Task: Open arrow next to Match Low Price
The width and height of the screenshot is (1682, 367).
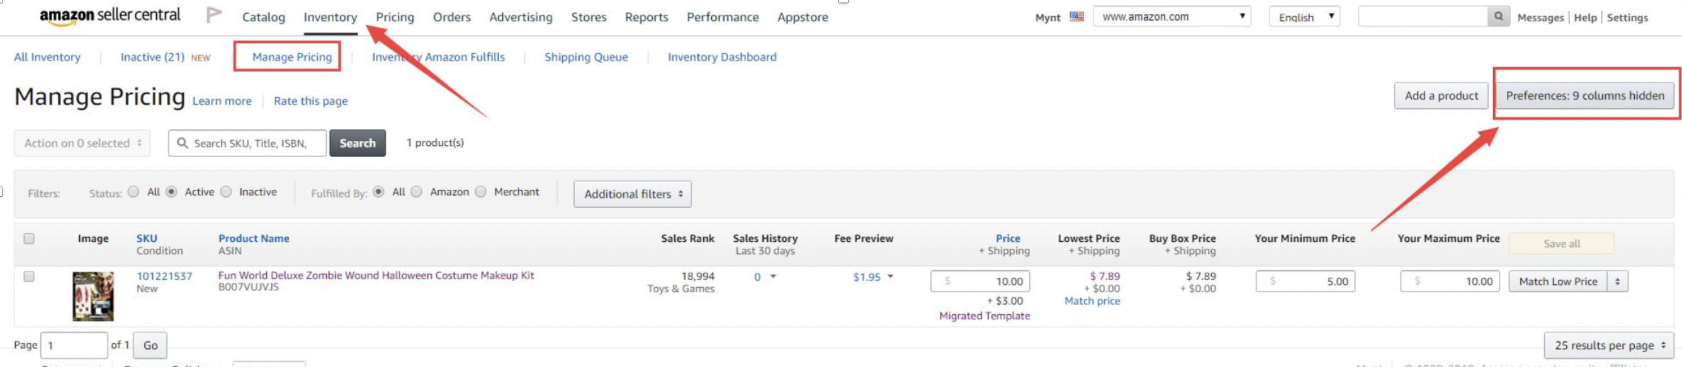Action: tap(1618, 282)
